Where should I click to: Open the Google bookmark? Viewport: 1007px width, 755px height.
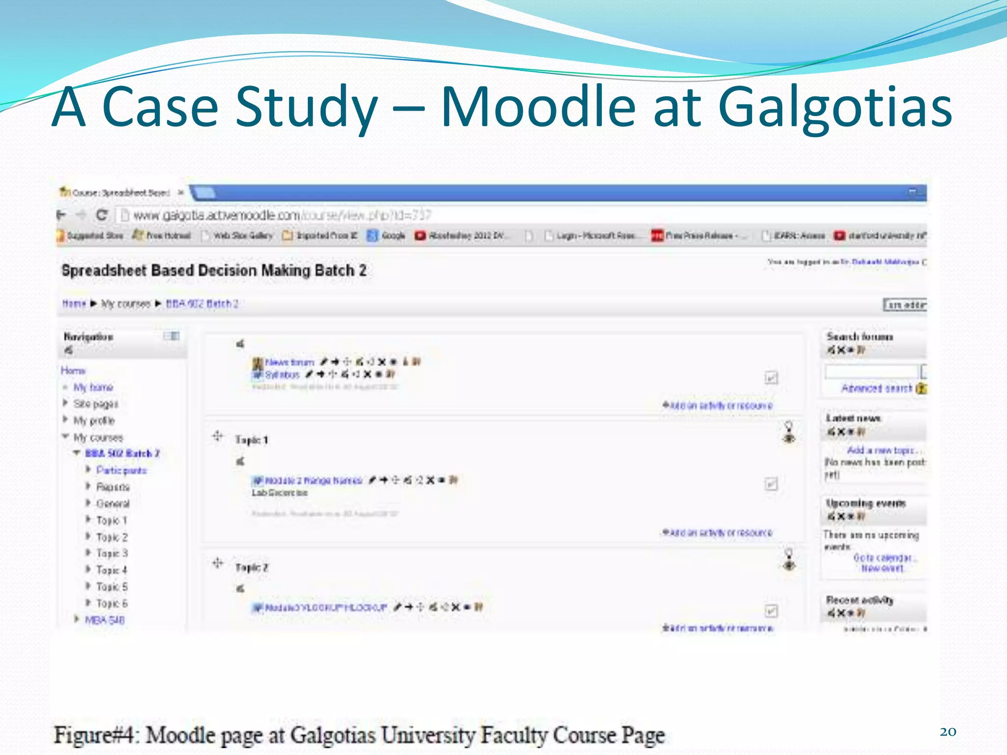[386, 236]
